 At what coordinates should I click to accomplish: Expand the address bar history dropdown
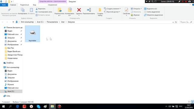[x=173, y=22]
